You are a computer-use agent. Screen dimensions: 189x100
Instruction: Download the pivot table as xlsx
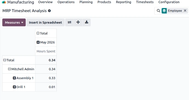(87, 22)
